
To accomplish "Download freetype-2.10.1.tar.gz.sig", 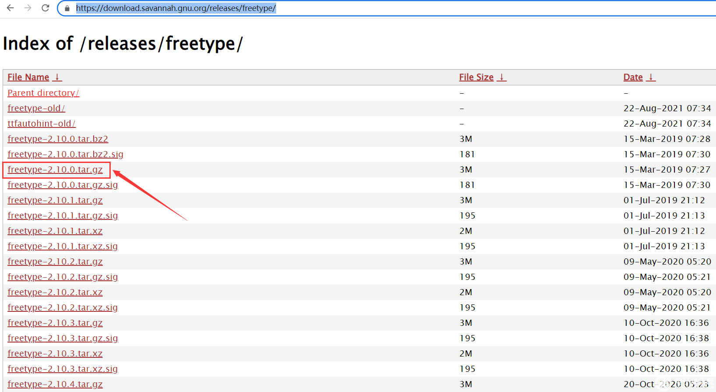I will [x=63, y=215].
